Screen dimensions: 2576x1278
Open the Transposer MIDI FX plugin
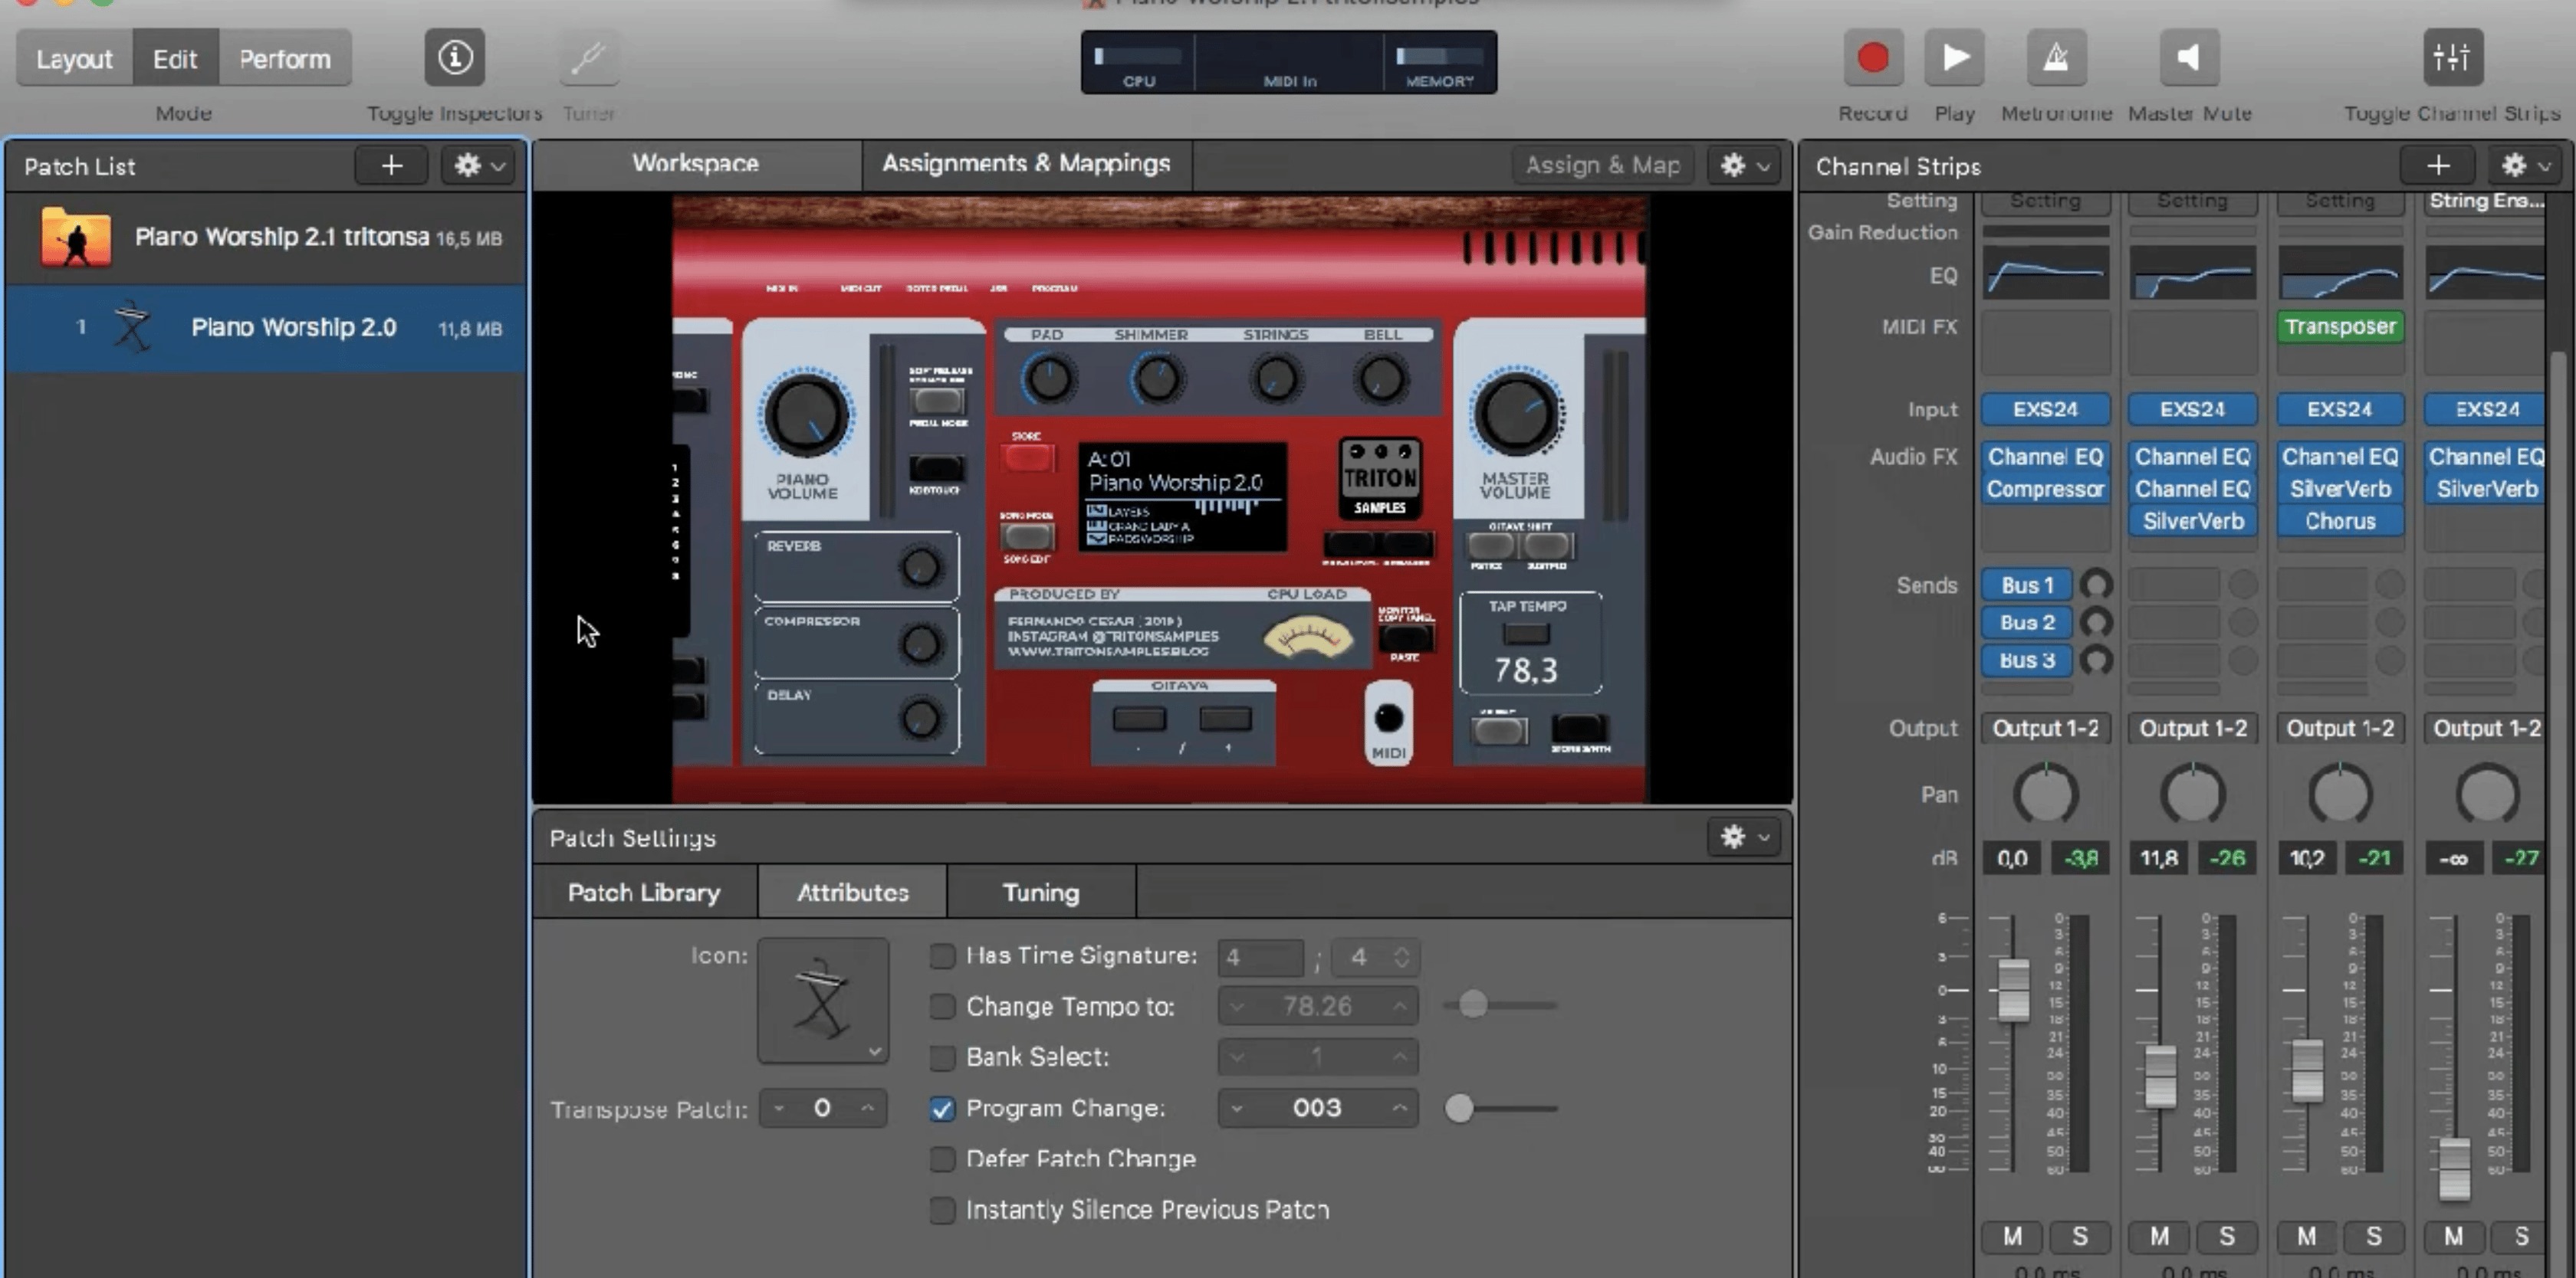tap(2340, 326)
